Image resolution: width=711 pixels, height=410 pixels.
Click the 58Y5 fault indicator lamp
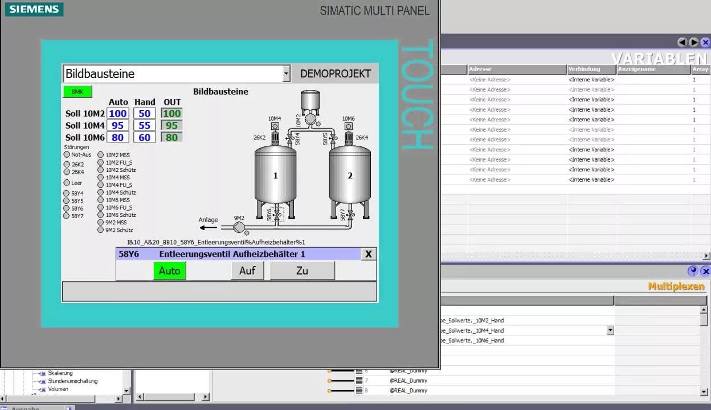[67, 201]
